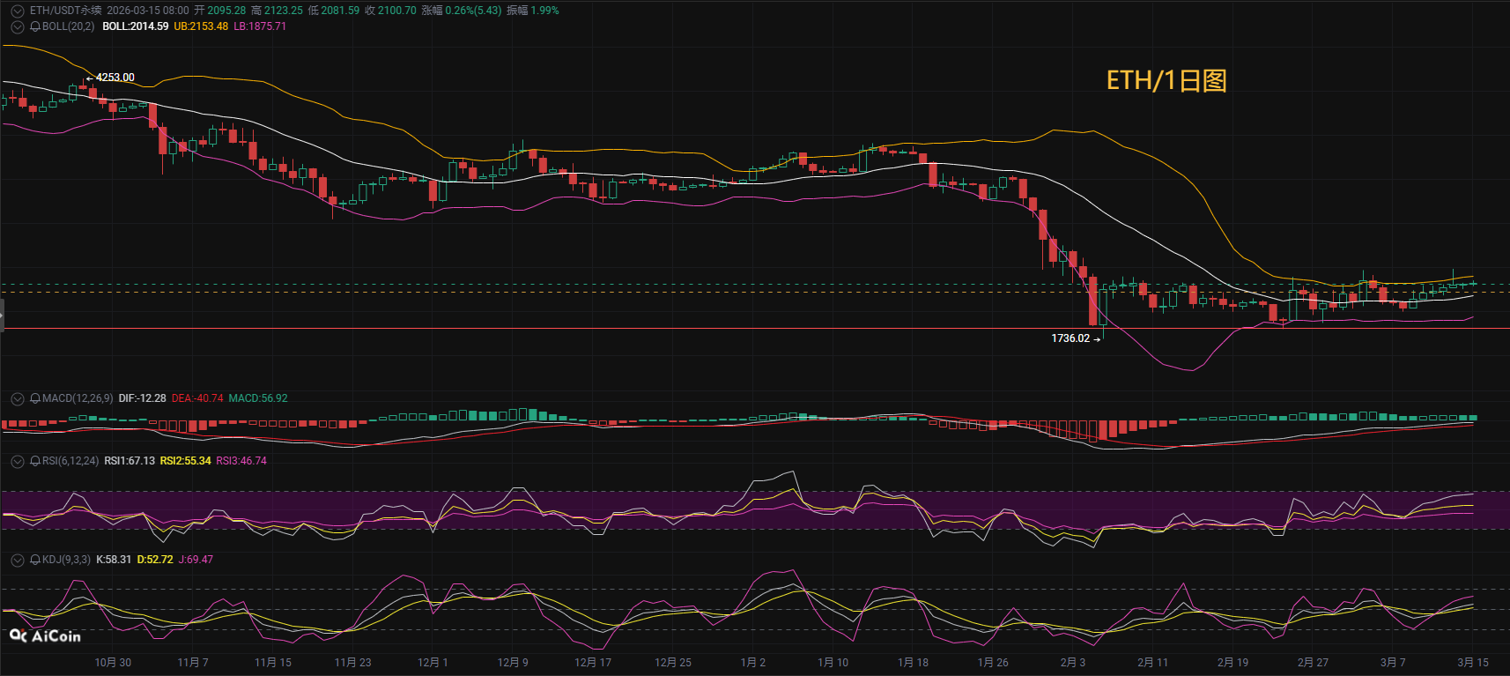Select the KDJ(9,3,3) indicator label
1510x676 pixels.
[66, 560]
